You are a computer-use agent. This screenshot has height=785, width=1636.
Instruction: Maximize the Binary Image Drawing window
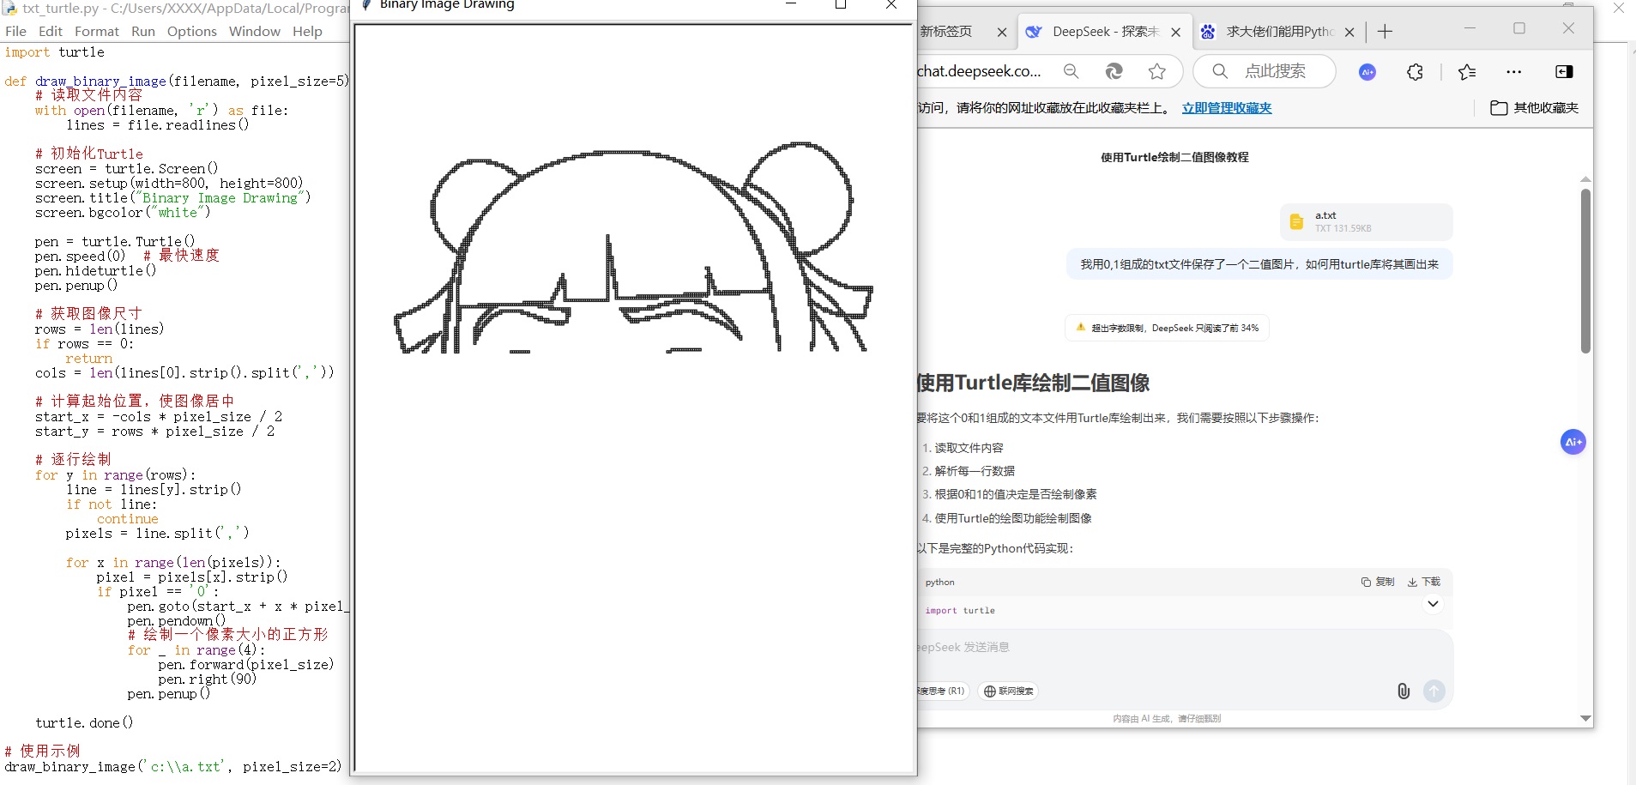[x=841, y=4]
